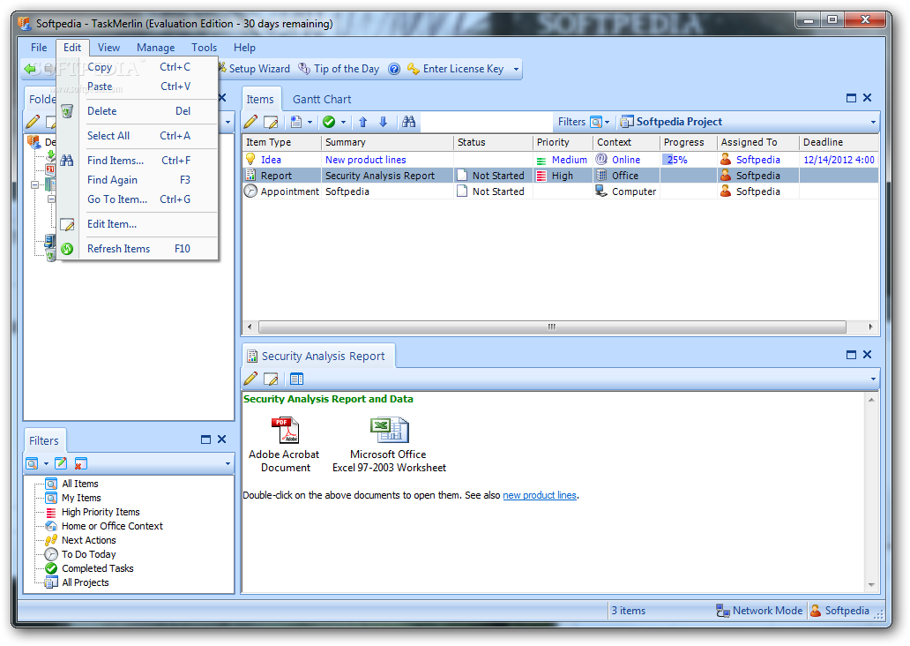Open the Folders panel toolbar options dropdown

pos(227,122)
